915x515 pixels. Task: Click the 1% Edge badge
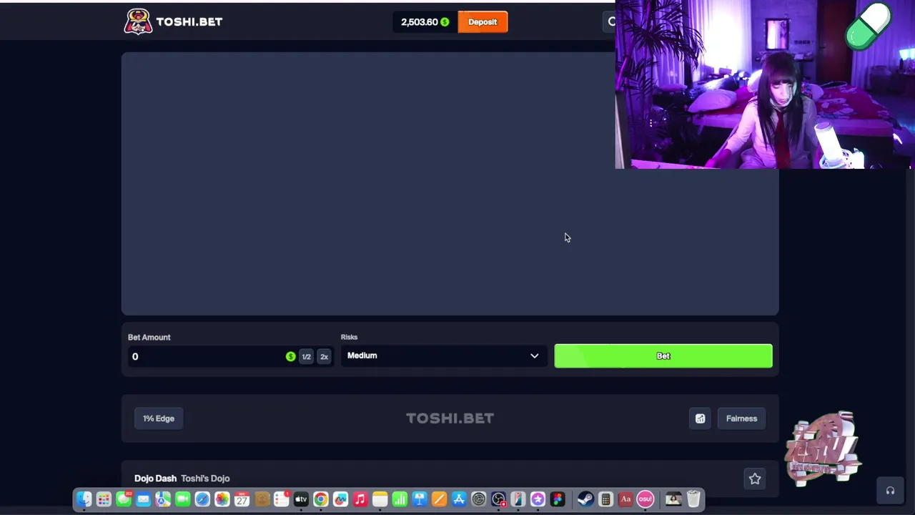click(x=159, y=418)
